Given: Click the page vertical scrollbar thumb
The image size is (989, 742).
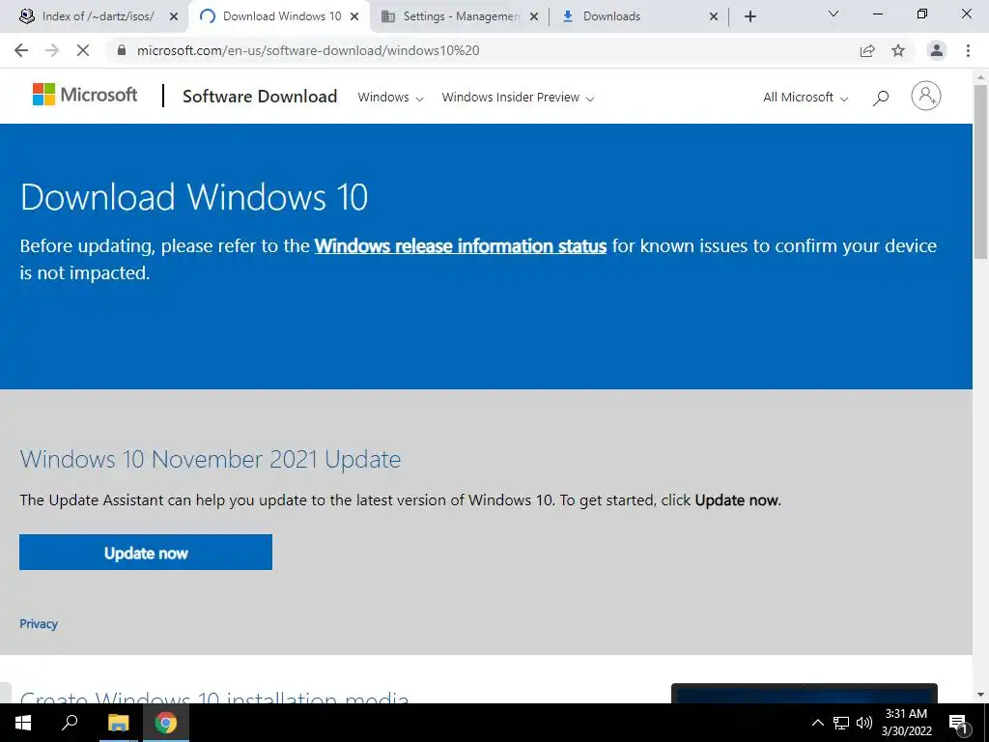Looking at the screenshot, I should (980, 172).
